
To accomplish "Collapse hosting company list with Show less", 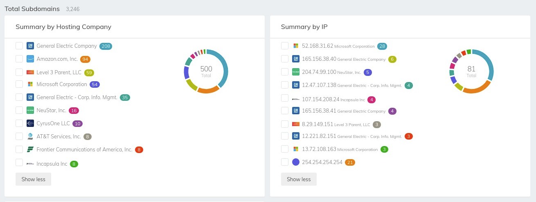I will tap(33, 179).
